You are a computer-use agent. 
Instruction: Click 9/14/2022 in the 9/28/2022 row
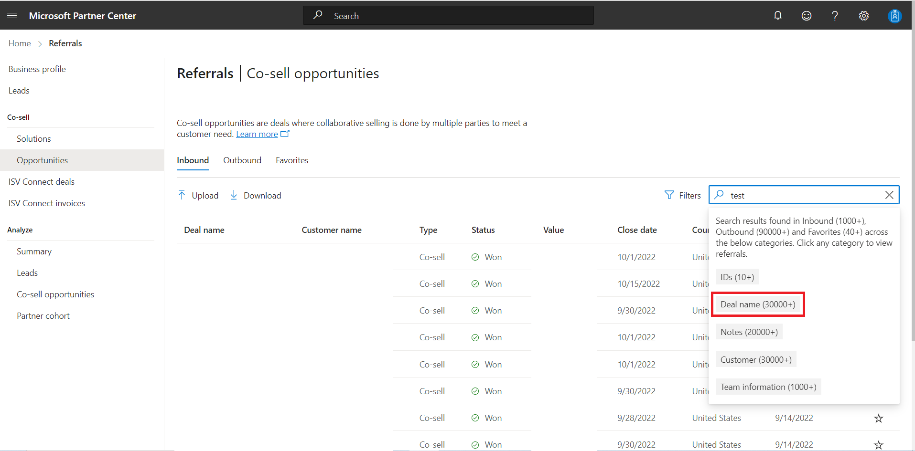tap(794, 418)
